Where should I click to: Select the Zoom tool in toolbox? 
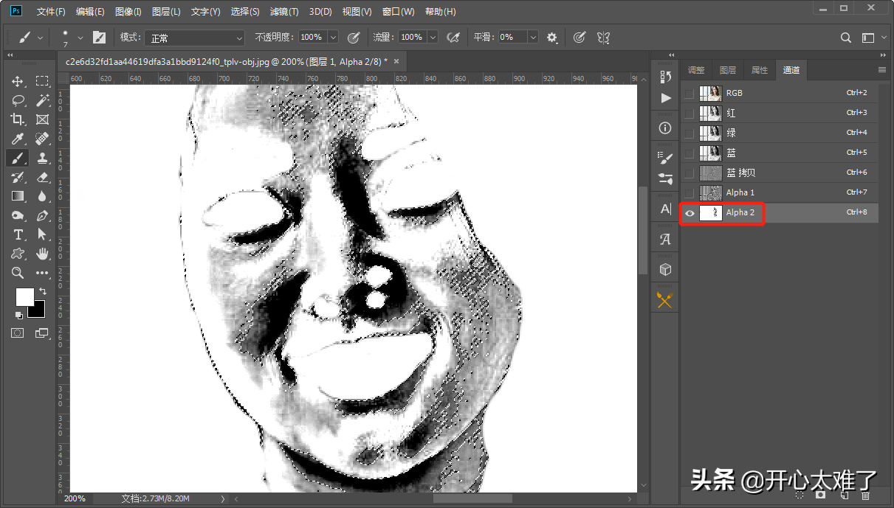tap(18, 273)
